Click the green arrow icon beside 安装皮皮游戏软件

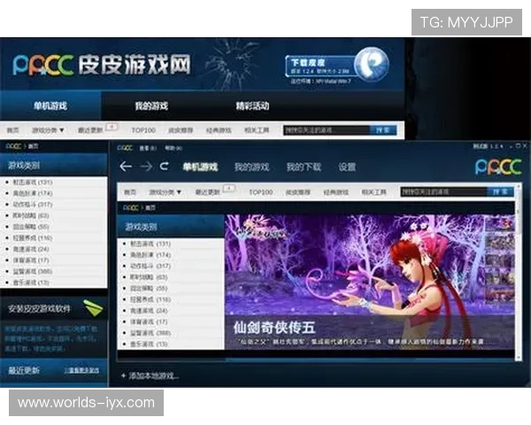tap(93, 308)
